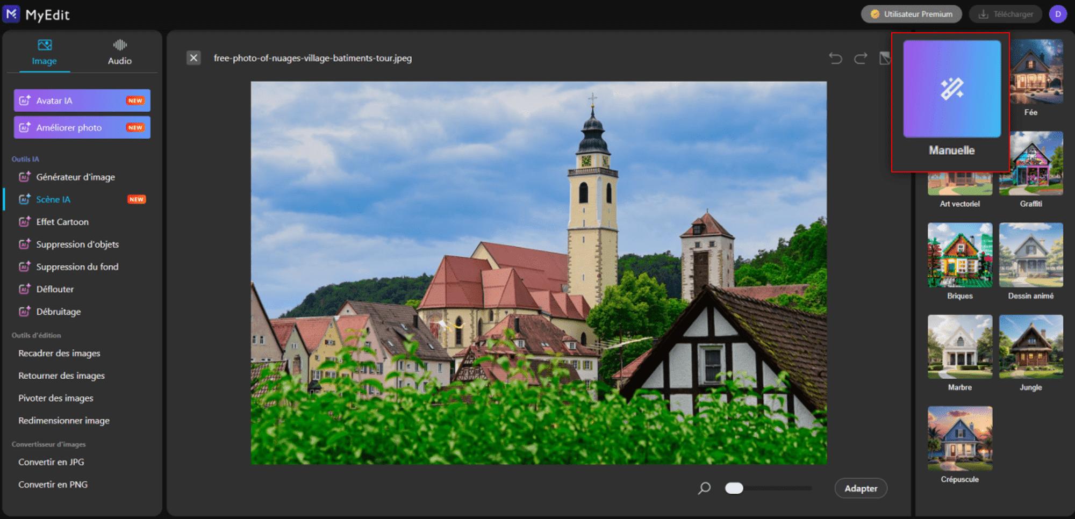Switch to the Image tab

point(44,53)
